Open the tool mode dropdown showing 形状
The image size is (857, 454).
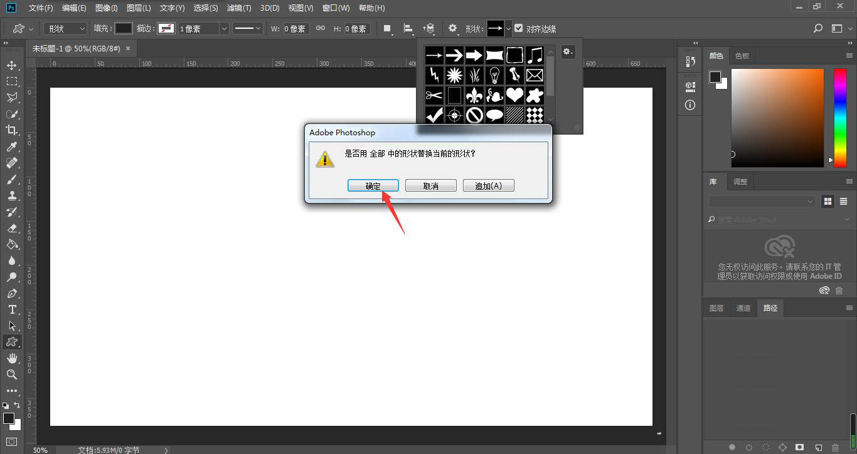tap(65, 28)
